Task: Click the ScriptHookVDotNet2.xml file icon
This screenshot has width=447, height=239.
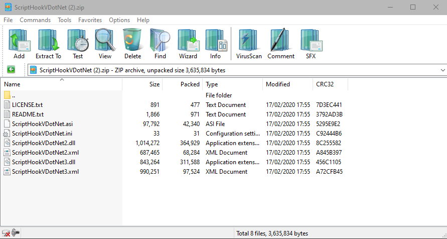Action: coord(7,153)
